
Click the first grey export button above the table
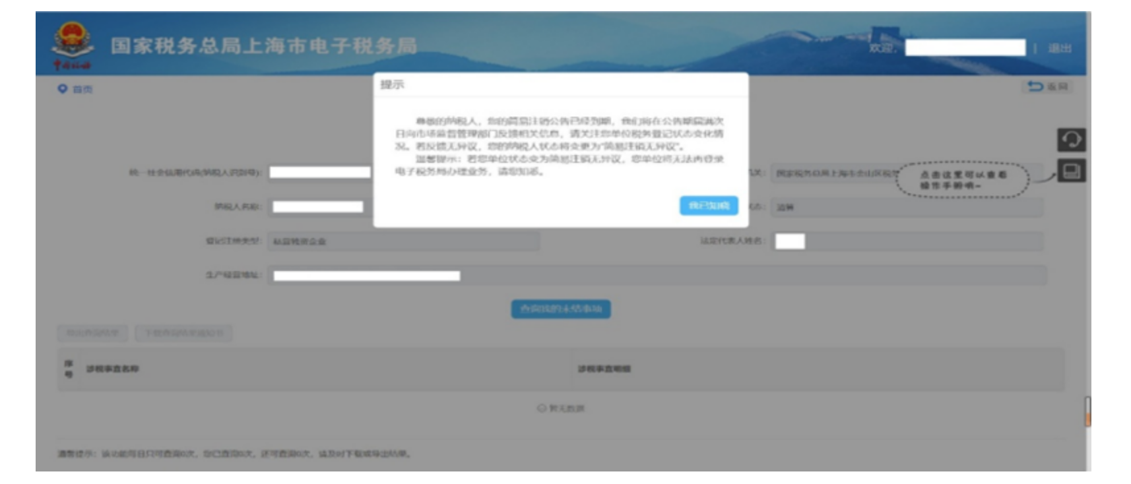click(x=93, y=333)
